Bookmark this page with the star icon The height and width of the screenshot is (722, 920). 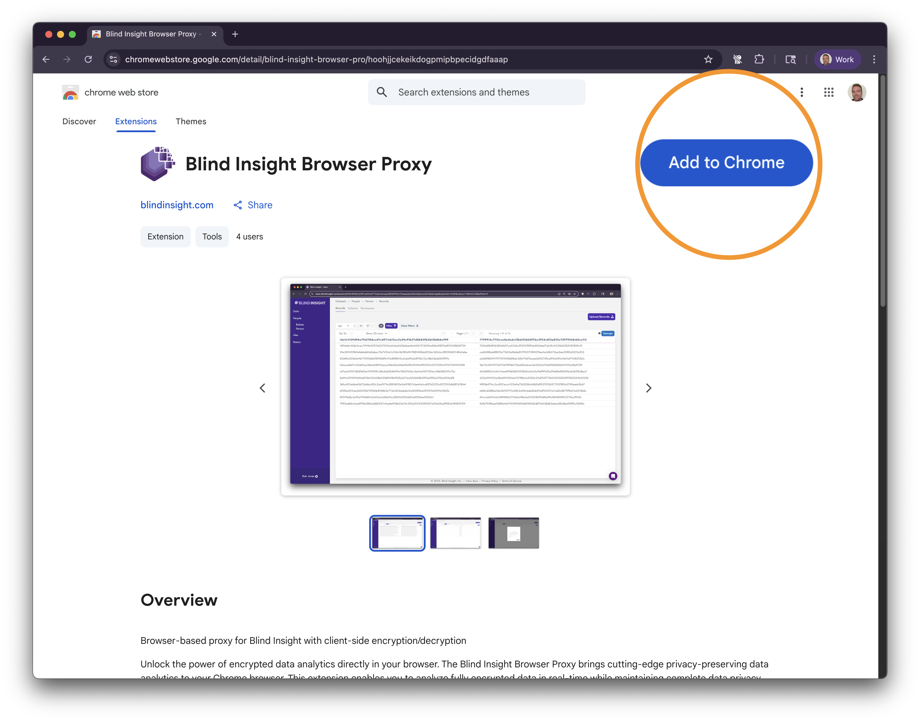[708, 60]
